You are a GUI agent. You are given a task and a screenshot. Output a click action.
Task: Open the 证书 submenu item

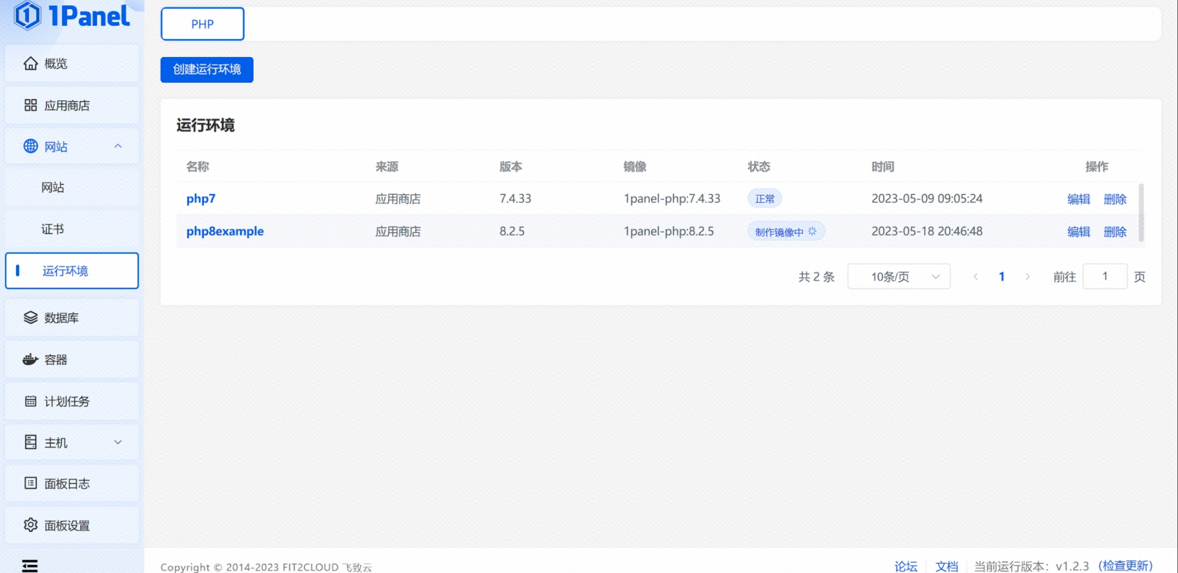tap(53, 229)
